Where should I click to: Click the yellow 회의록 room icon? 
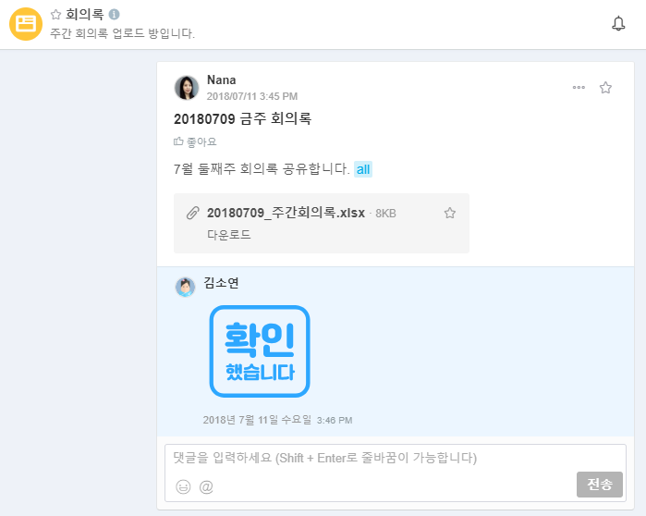[x=26, y=24]
